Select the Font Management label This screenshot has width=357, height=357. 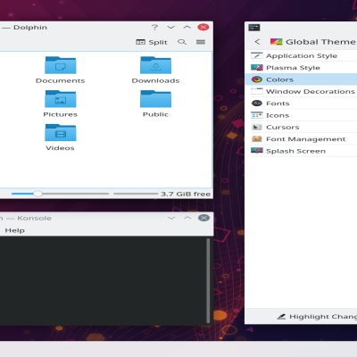[x=306, y=139]
